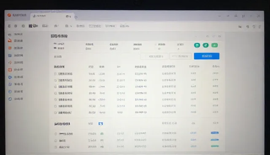
Task: Tick the checkbox of the first row in the upper list
Action: 55,74
